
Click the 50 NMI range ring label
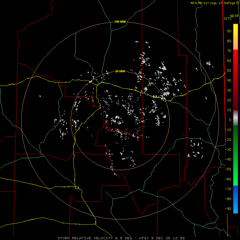[120, 71]
